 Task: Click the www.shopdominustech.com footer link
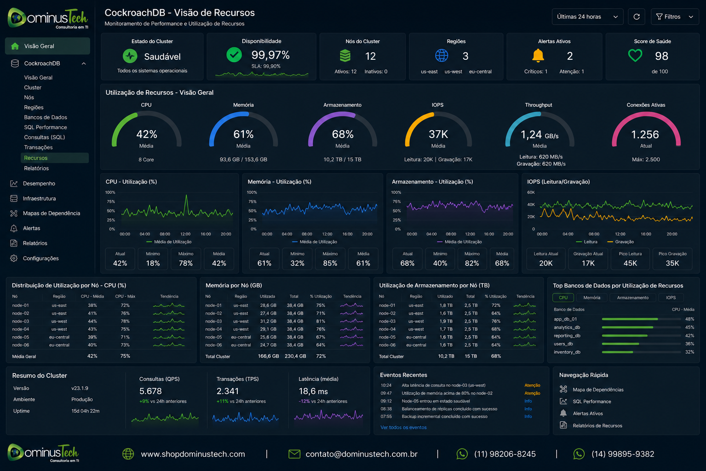[193, 454]
